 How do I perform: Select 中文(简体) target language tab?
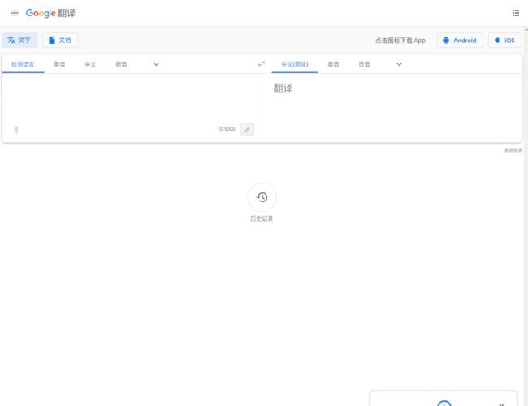(x=295, y=64)
